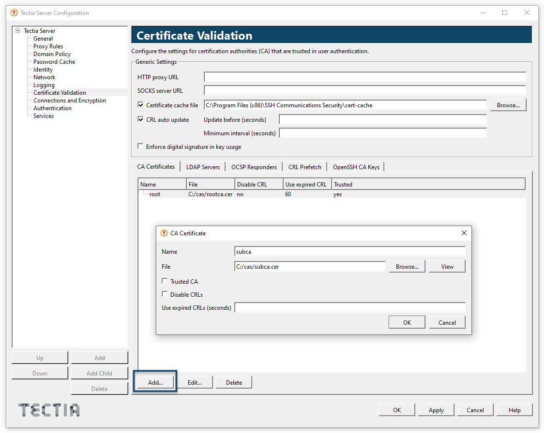Apply the configuration changes
544x433 pixels.
(436, 410)
